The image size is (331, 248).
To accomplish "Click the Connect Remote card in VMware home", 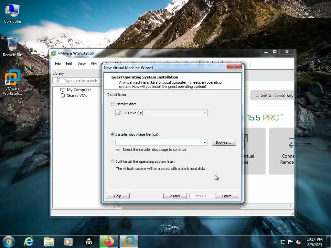I will pos(282,151).
